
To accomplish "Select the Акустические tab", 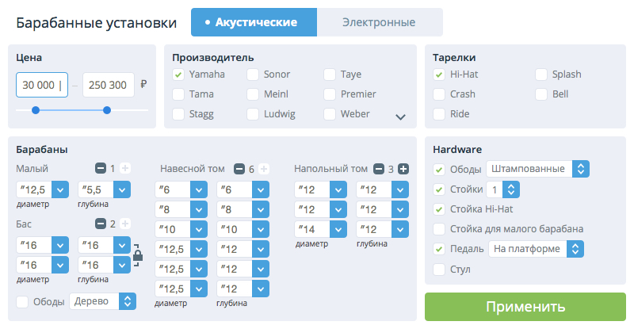I will click(x=254, y=22).
